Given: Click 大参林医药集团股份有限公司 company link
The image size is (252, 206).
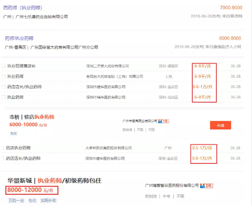Looking at the screenshot, I should 109,148.
